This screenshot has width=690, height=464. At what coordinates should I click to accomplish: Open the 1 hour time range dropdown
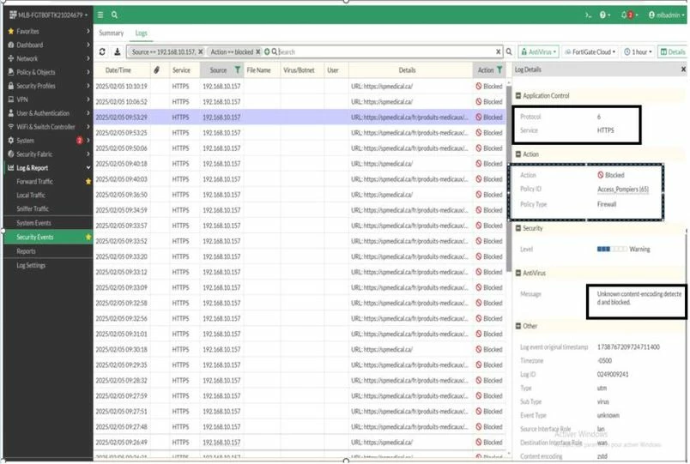(x=638, y=52)
